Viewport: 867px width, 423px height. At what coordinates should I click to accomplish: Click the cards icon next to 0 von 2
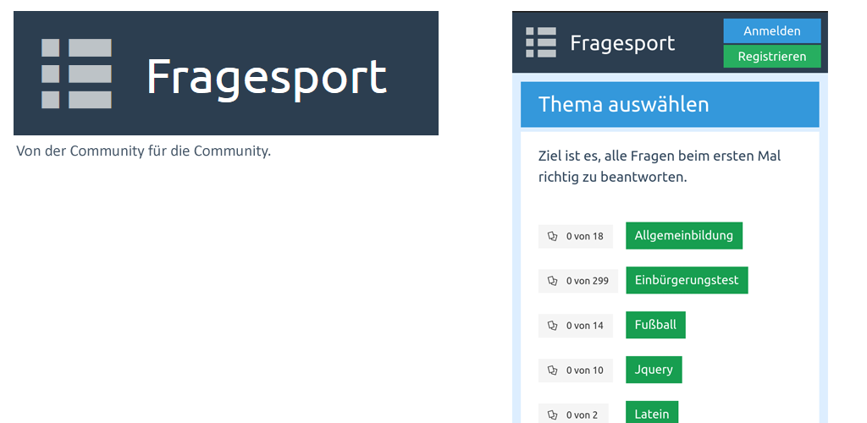552,415
